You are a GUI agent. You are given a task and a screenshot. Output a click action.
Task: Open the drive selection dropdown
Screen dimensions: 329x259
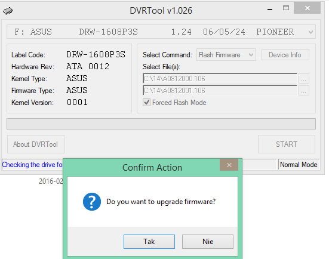pos(161,32)
